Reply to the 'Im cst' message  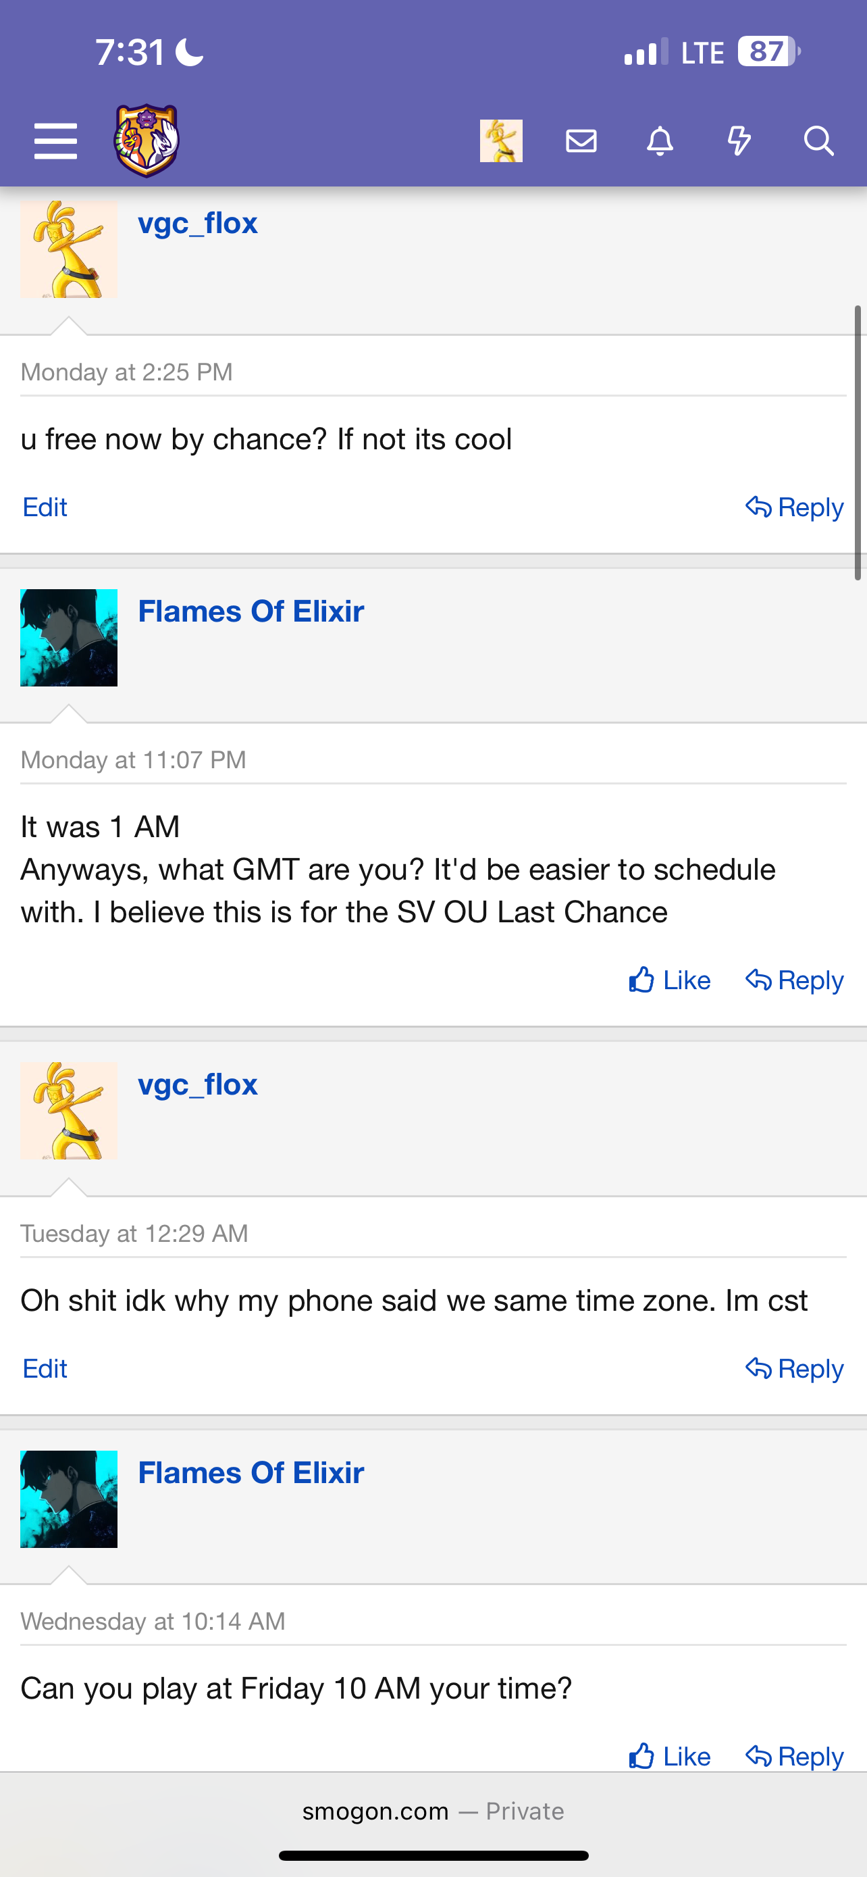tap(795, 1368)
